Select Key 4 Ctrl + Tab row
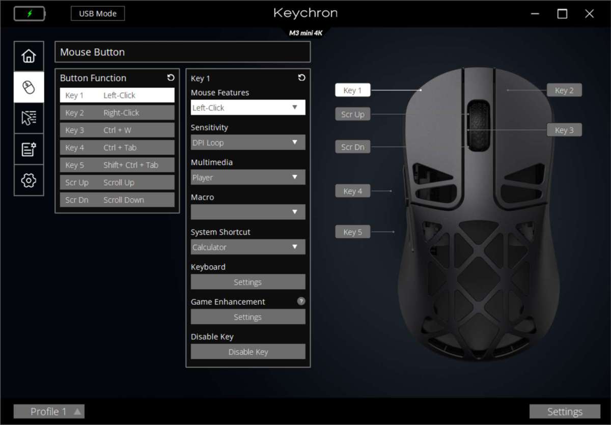This screenshot has height=425, width=611. pyautogui.click(x=117, y=148)
